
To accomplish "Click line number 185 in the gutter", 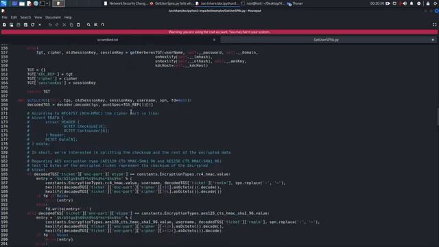I will click(x=4, y=174).
